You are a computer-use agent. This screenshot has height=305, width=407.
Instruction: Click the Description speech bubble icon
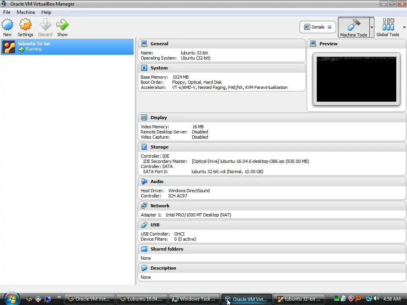pos(144,268)
